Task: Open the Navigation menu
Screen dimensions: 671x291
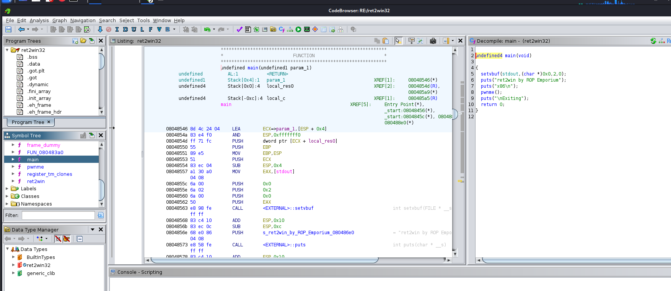Action: pyautogui.click(x=83, y=21)
